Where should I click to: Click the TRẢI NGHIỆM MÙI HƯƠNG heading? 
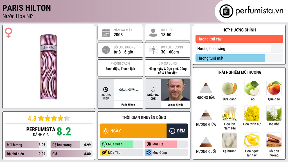pyautogui.click(x=239, y=72)
